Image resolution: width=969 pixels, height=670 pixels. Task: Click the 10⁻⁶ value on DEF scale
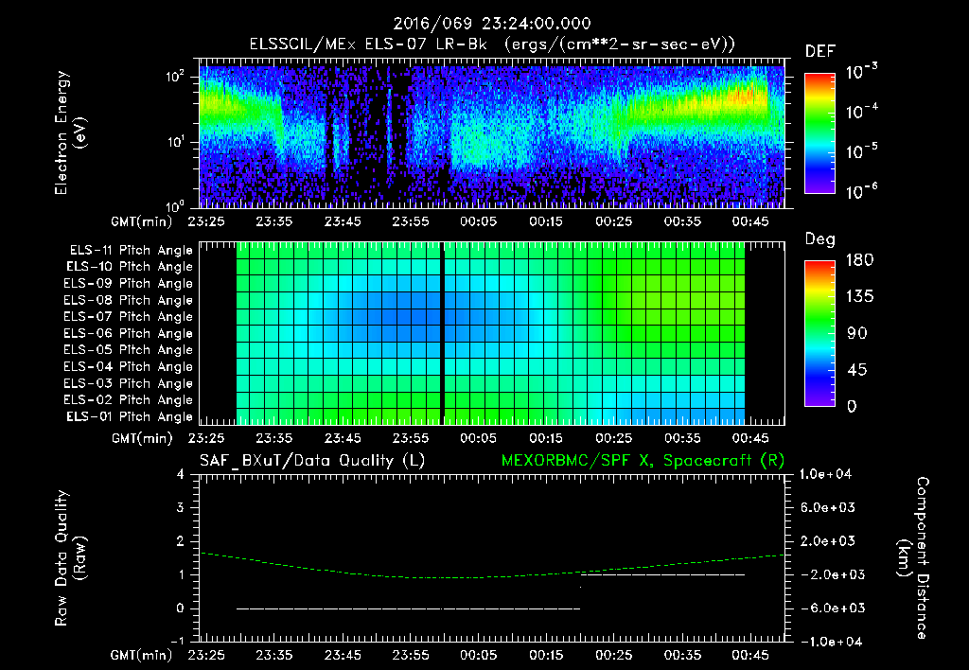[x=861, y=191]
